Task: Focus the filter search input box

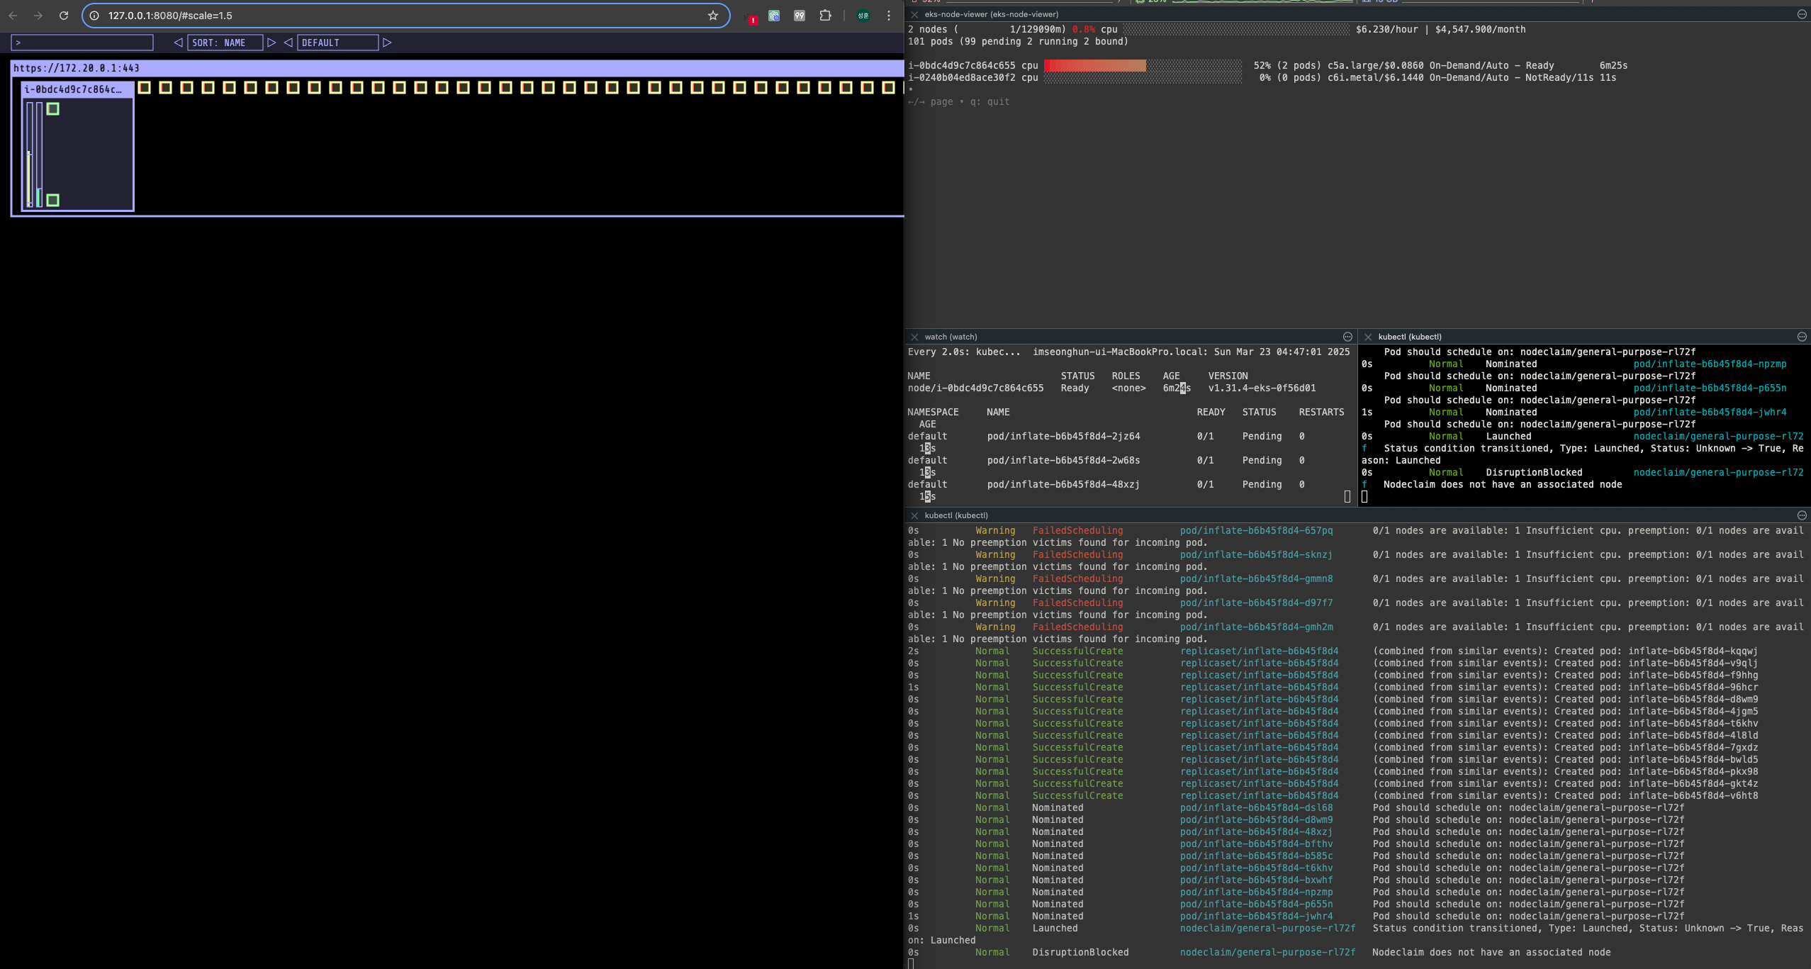Action: tap(82, 43)
